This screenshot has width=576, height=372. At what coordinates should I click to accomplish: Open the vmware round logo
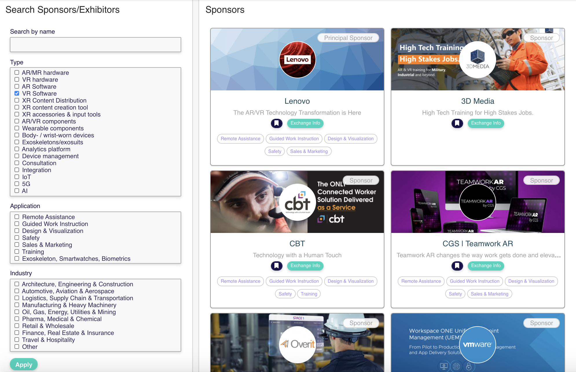(478, 345)
